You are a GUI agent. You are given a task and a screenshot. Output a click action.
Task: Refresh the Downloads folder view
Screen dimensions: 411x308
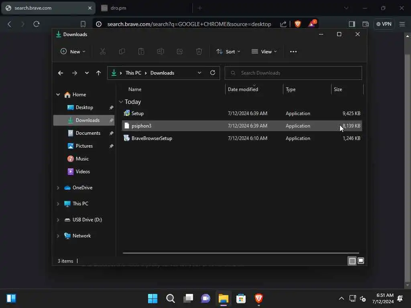(213, 73)
